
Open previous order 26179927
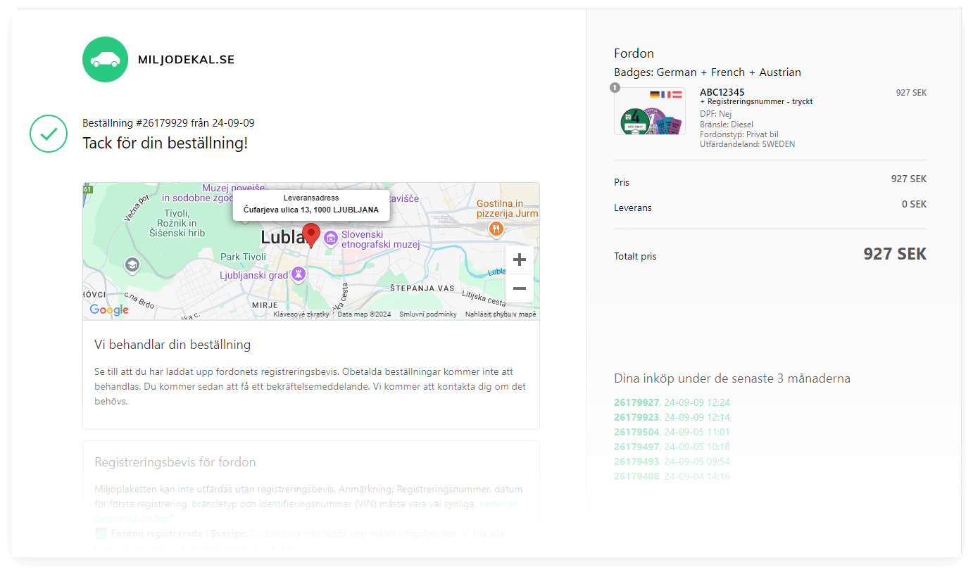pyautogui.click(x=636, y=402)
